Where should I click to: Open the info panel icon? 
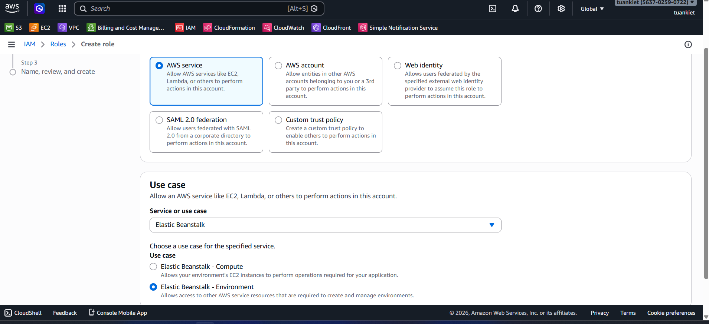(688, 44)
